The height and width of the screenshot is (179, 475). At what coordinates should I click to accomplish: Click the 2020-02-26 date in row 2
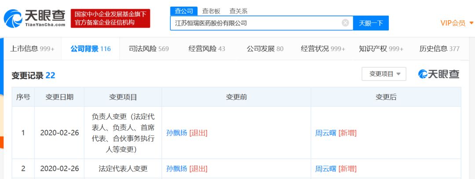(x=59, y=168)
